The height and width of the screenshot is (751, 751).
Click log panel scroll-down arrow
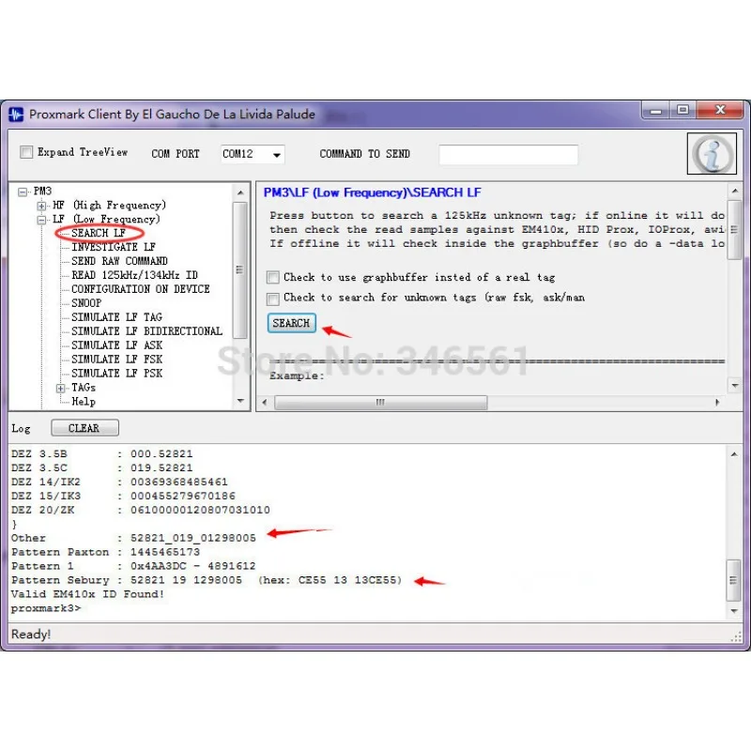click(x=734, y=611)
